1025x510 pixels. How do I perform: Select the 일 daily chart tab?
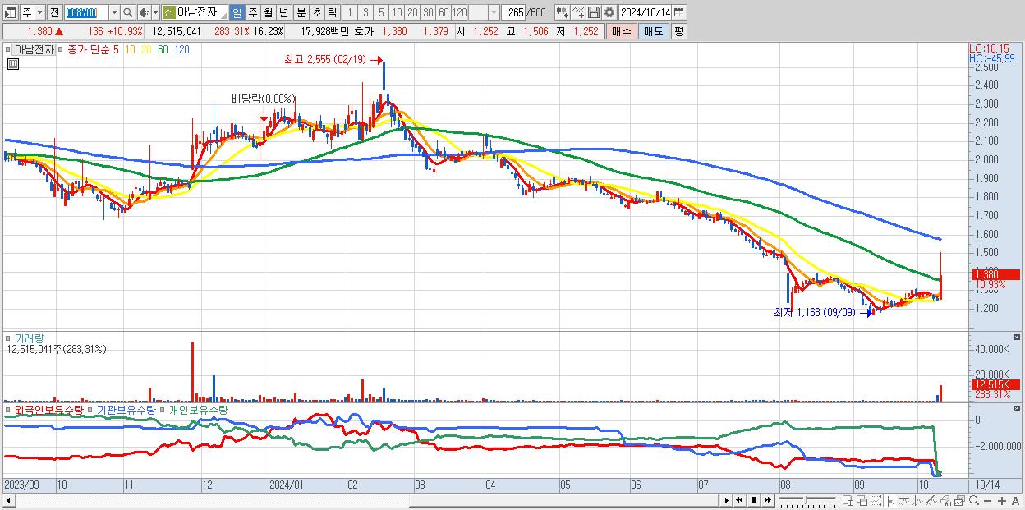237,12
